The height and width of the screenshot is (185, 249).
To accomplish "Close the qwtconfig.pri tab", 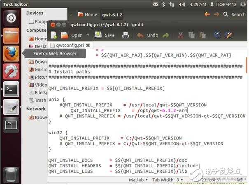I will (x=88, y=46).
